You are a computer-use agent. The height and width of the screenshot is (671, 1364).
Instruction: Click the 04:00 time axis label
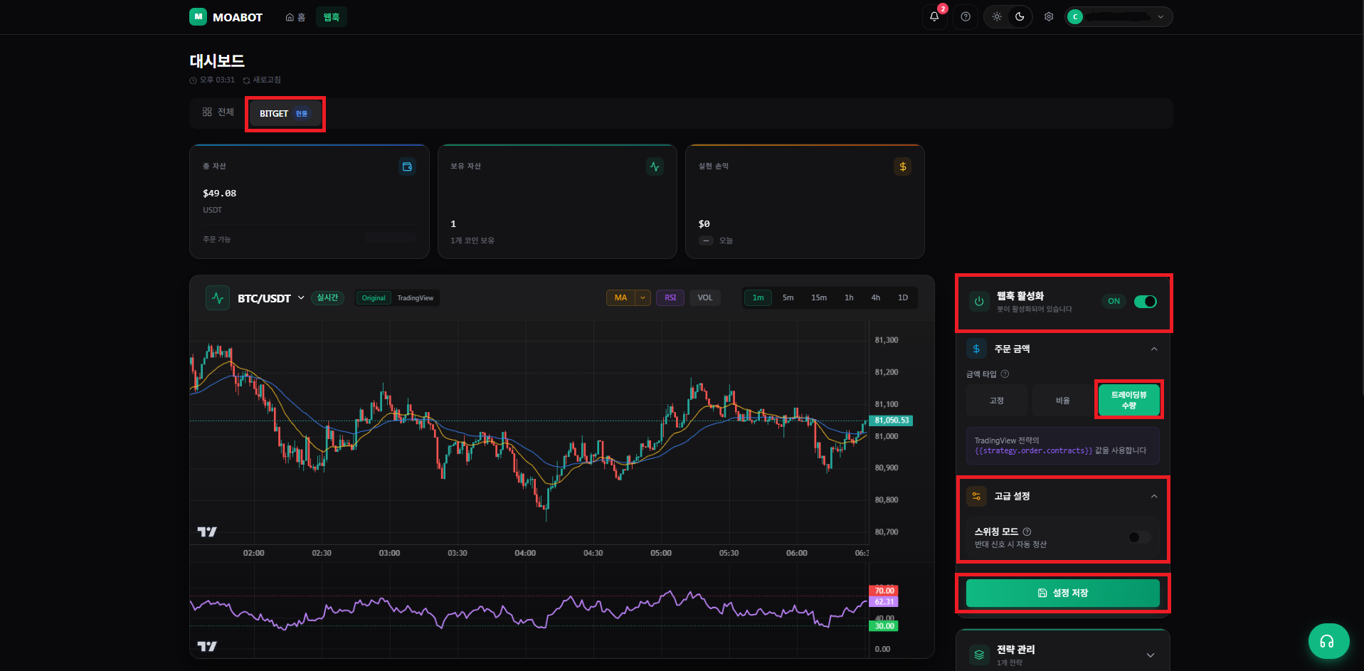(525, 553)
